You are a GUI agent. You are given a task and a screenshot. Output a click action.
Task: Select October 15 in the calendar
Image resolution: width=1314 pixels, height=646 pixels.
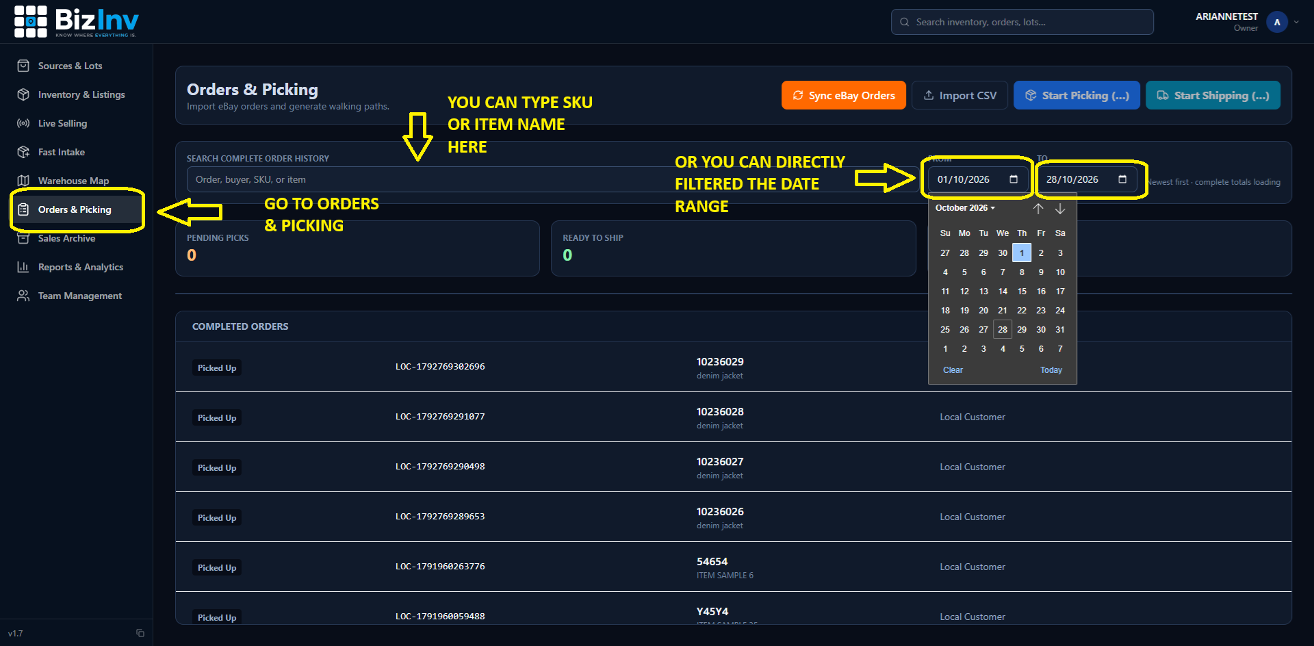1022,292
